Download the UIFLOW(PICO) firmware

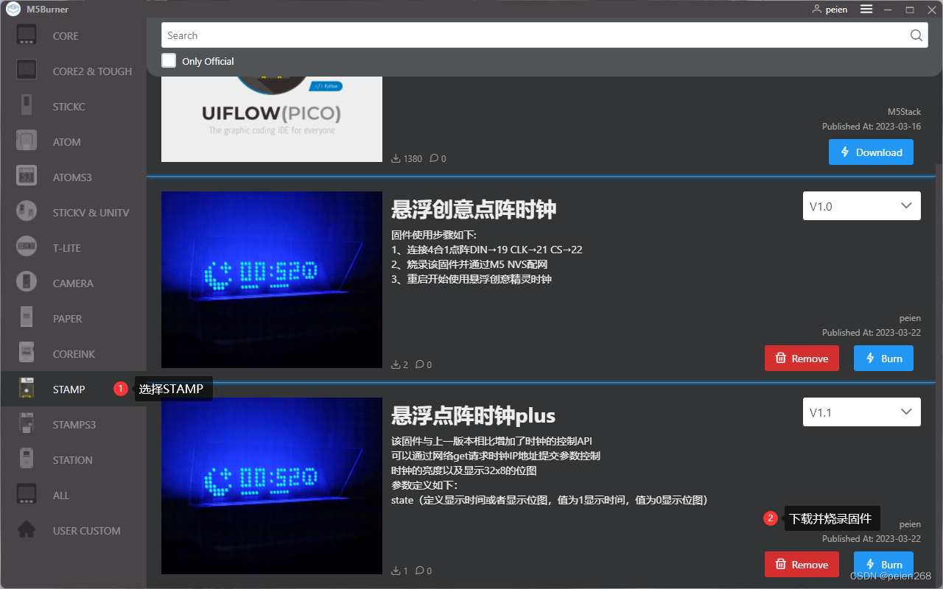point(871,152)
